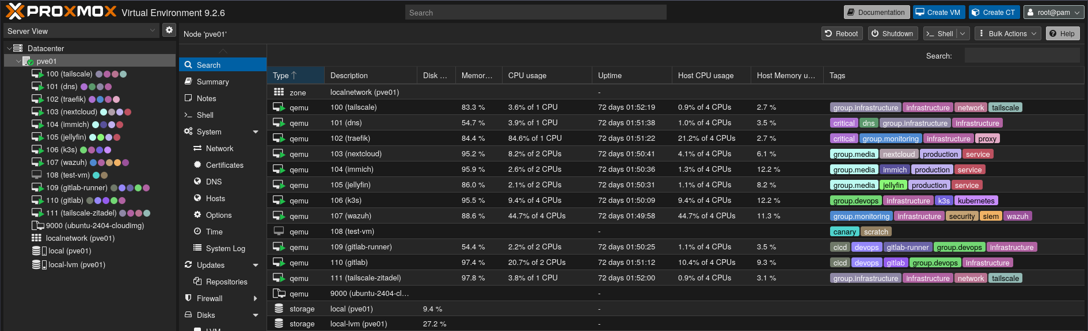Image resolution: width=1088 pixels, height=331 pixels.
Task: Select the Datacenter tree node
Action: pos(45,48)
